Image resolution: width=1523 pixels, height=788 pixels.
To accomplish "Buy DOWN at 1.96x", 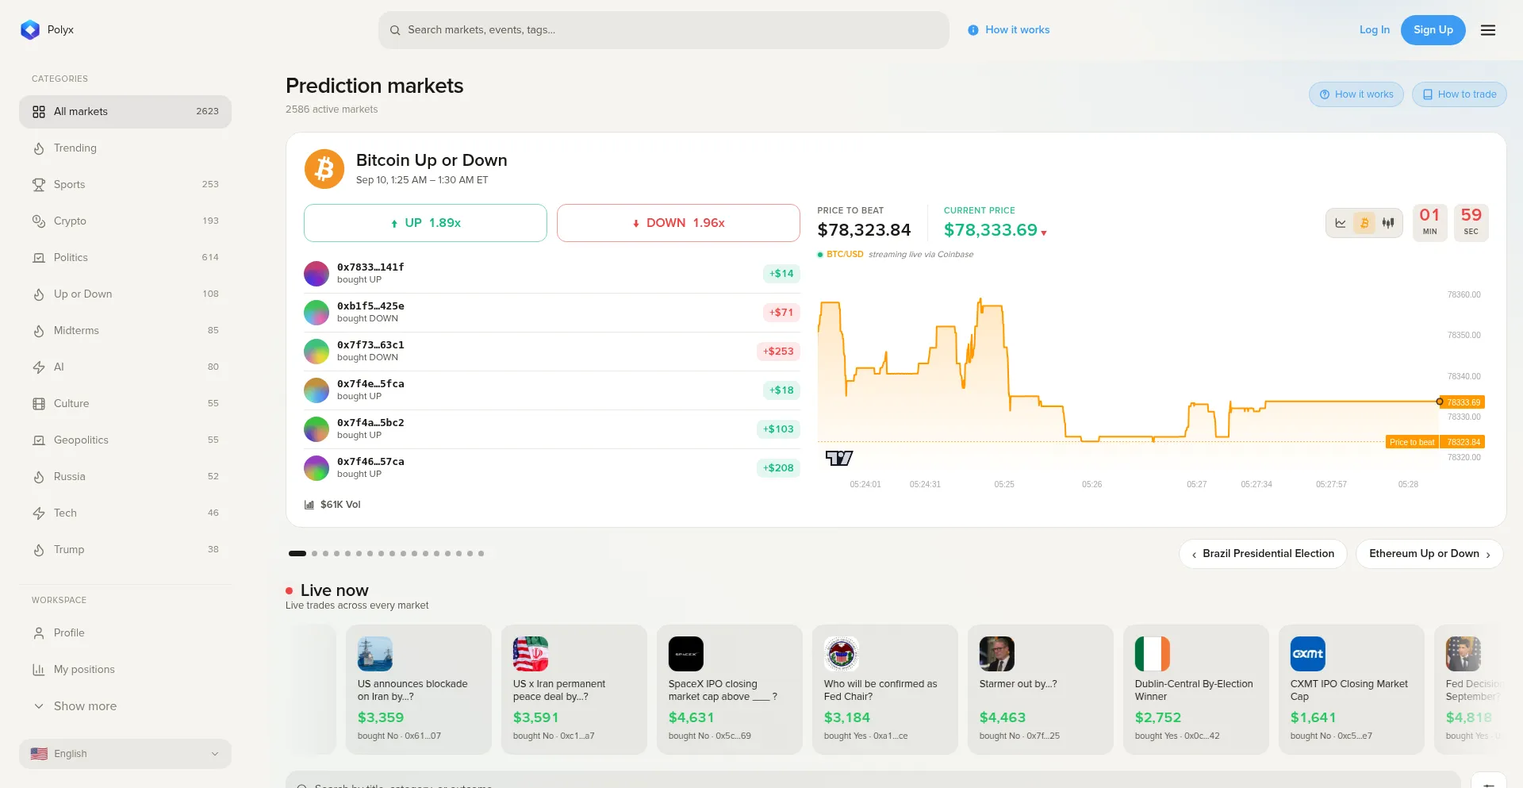I will pyautogui.click(x=678, y=223).
